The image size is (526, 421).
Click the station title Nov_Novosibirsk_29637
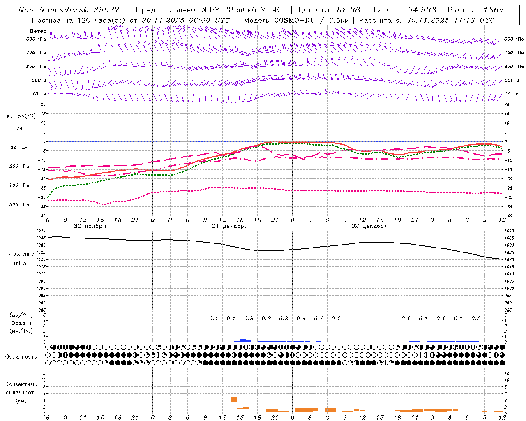click(69, 10)
